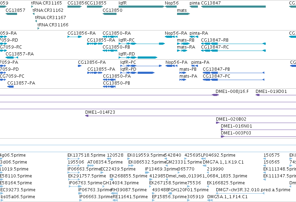Select transcript CG13857-RA

[12, 58]
